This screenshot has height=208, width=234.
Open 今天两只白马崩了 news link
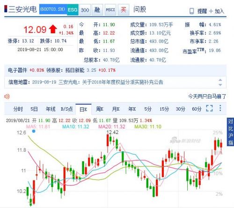point(207,97)
